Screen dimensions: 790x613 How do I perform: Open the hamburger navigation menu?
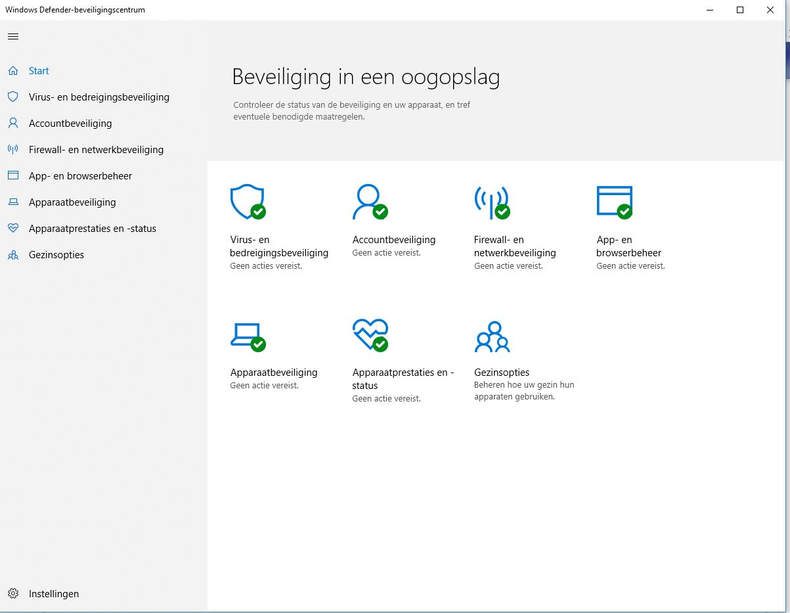[x=13, y=36]
